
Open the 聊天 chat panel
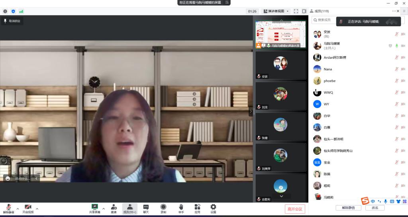[x=146, y=208]
